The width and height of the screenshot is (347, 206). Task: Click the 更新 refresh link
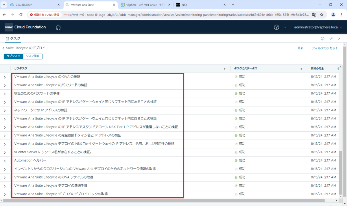300,48
